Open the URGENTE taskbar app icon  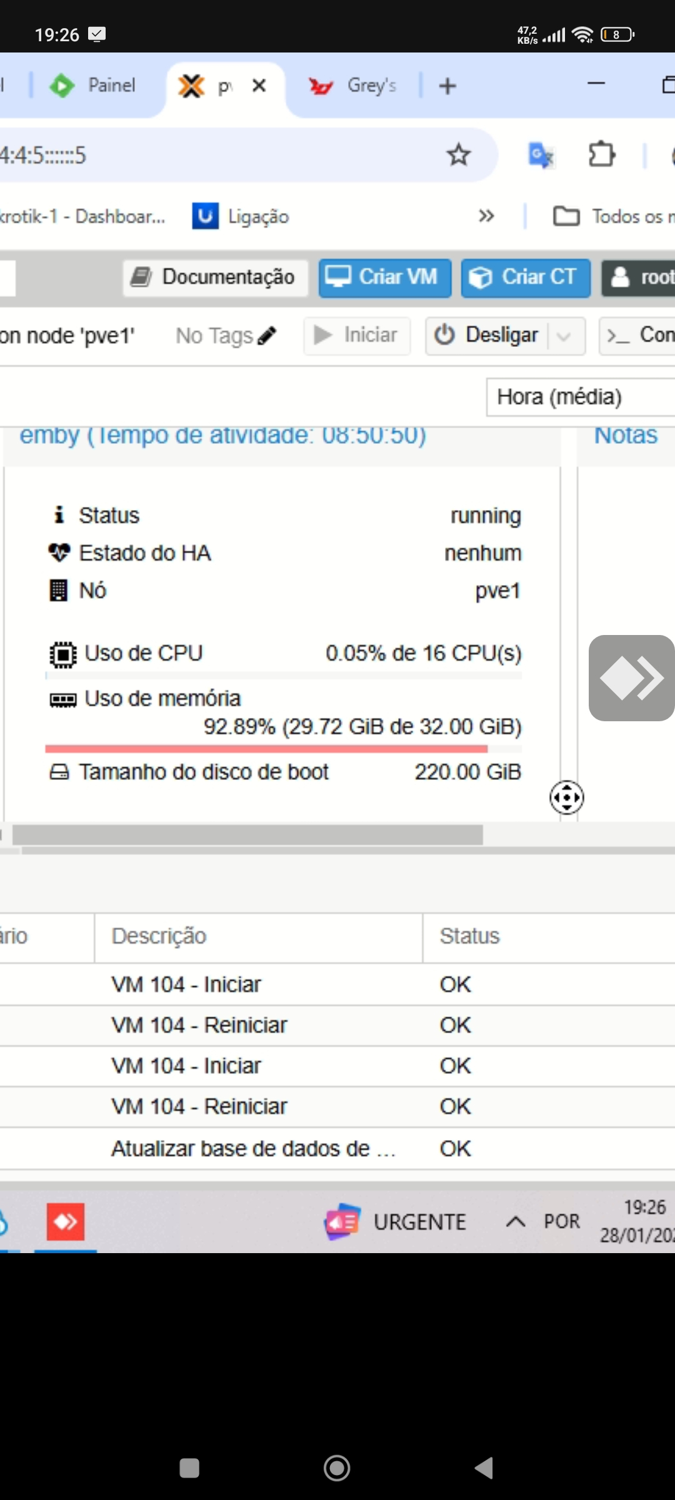pyautogui.click(x=342, y=1221)
